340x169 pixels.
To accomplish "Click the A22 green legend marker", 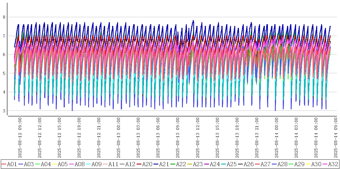I will (x=173, y=164).
